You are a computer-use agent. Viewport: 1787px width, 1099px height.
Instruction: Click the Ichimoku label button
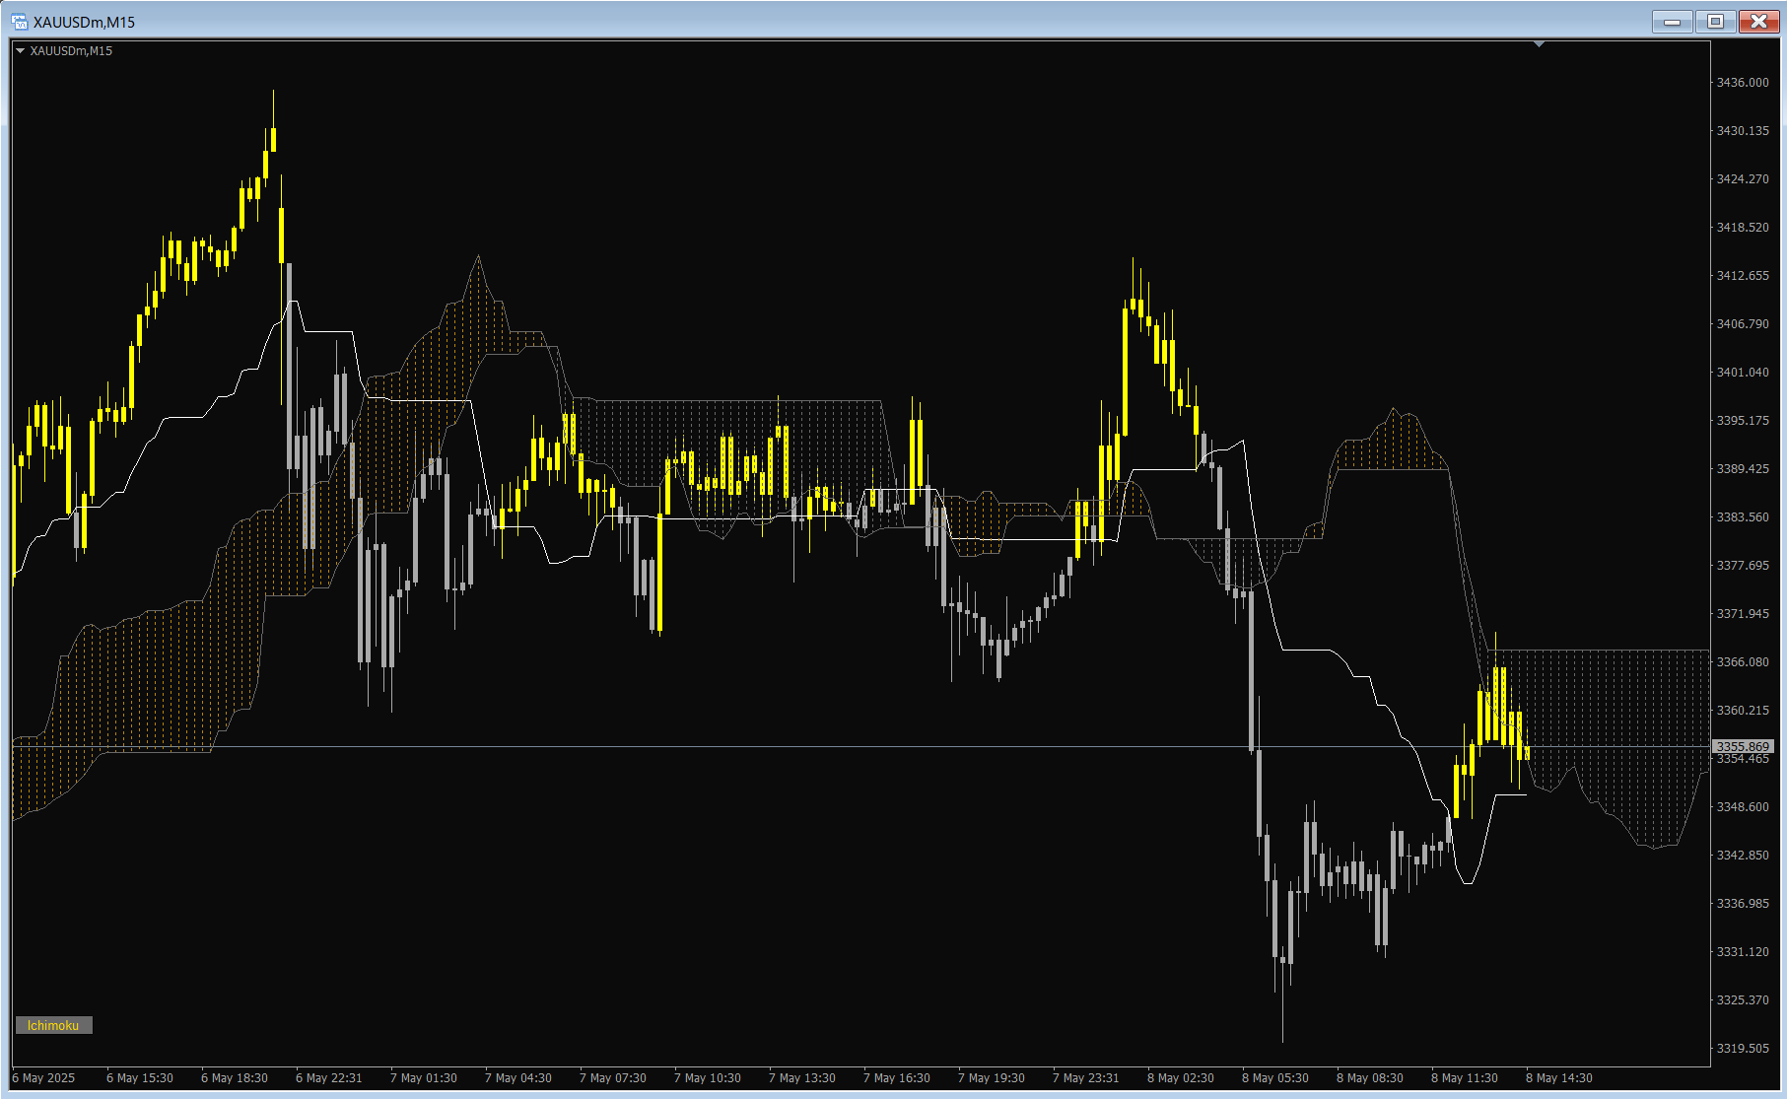tap(53, 1025)
